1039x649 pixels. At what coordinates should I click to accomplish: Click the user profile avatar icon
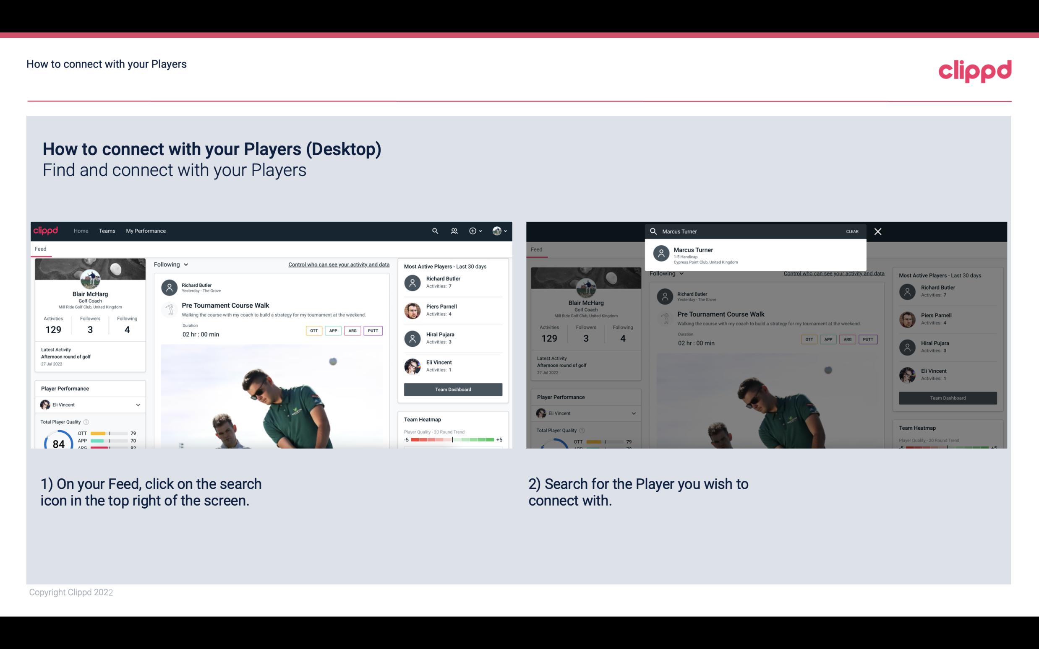click(497, 231)
